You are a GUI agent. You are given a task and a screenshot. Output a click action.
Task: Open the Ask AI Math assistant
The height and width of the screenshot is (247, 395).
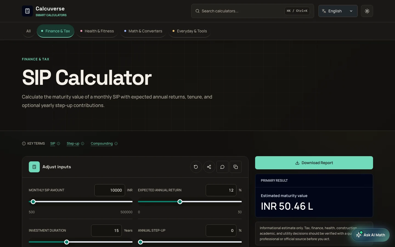pyautogui.click(x=371, y=235)
